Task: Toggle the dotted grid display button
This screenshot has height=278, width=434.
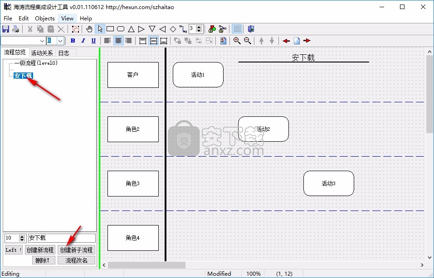Action: point(237,29)
